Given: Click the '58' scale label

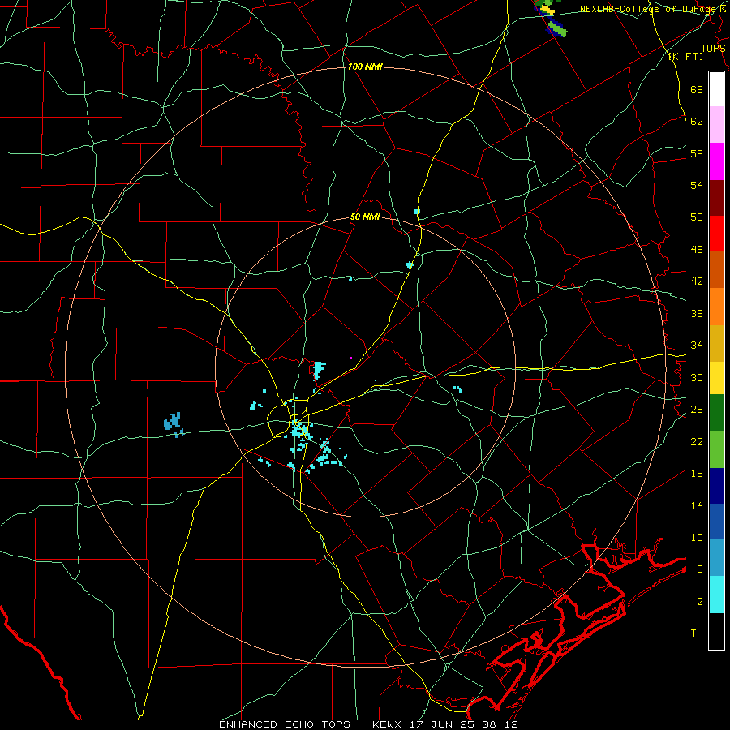Looking at the screenshot, I should tap(697, 153).
